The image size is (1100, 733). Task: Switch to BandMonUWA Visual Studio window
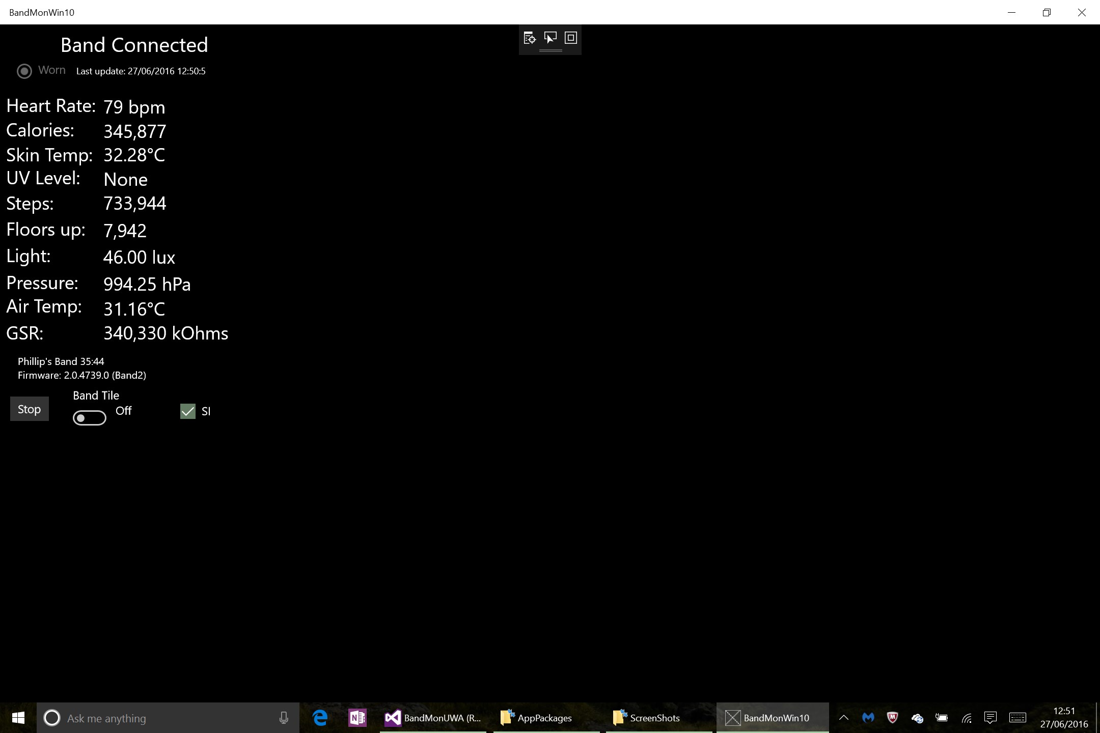(433, 718)
